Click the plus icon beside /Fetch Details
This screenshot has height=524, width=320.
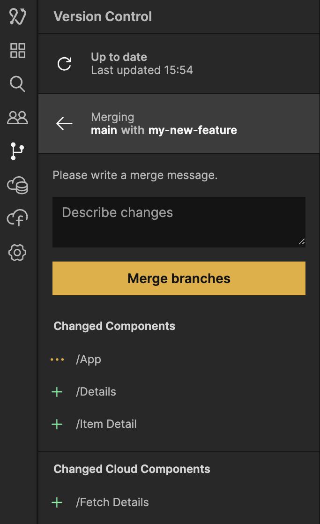(57, 502)
